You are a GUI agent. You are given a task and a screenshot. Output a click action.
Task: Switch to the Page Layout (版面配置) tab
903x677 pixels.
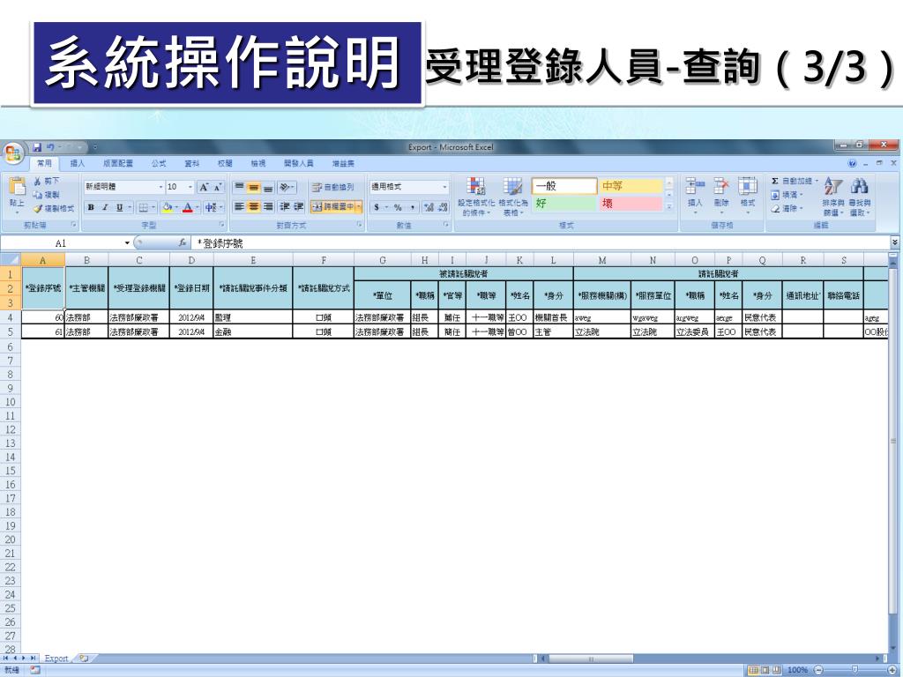tap(118, 163)
